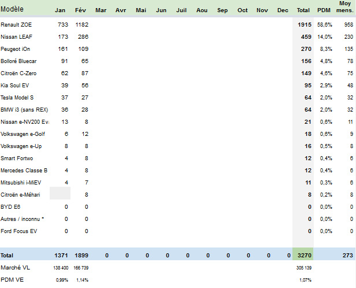Select Marché VL January value 138 400
This screenshot has width=356, height=288.
pos(61,268)
